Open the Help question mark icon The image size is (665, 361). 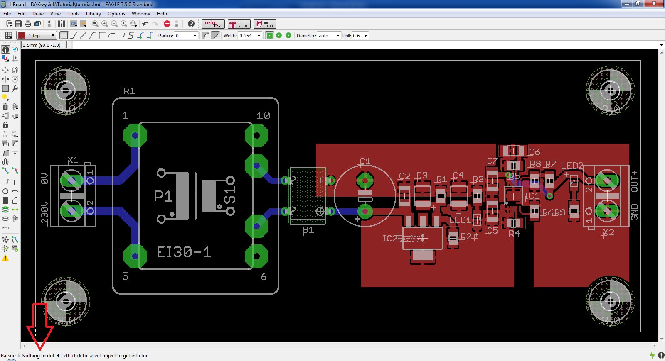point(191,24)
